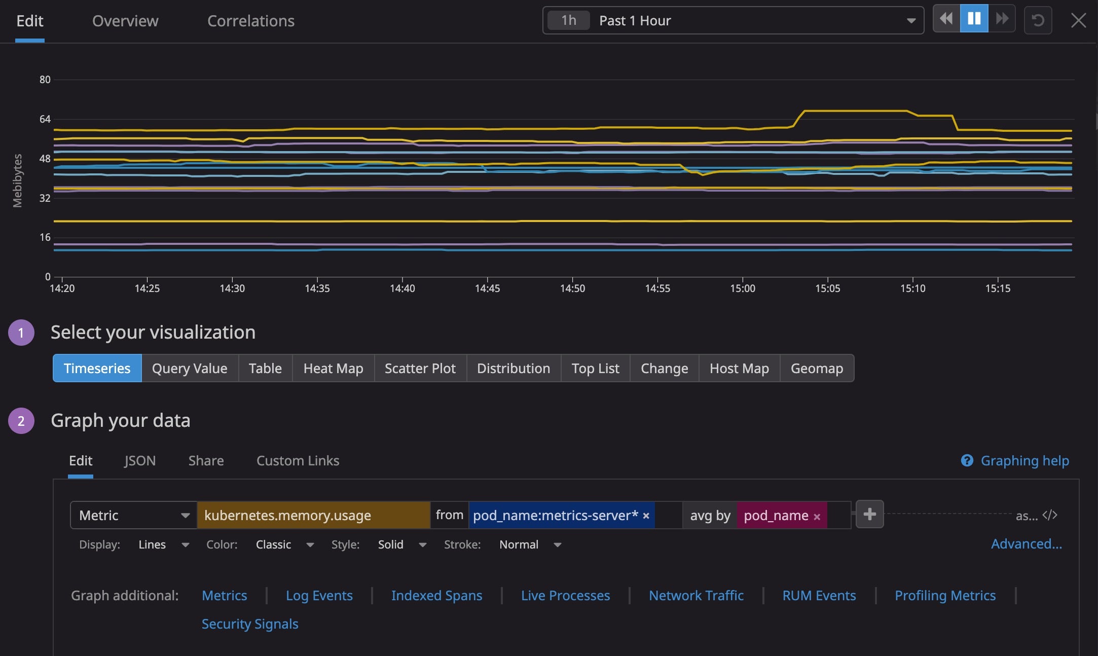This screenshot has width=1098, height=656.
Task: Select the Timeseries visualization
Action: (x=96, y=368)
